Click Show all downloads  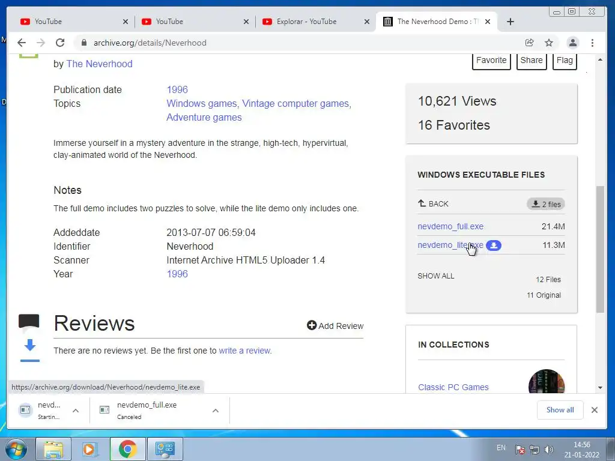[x=560, y=410]
